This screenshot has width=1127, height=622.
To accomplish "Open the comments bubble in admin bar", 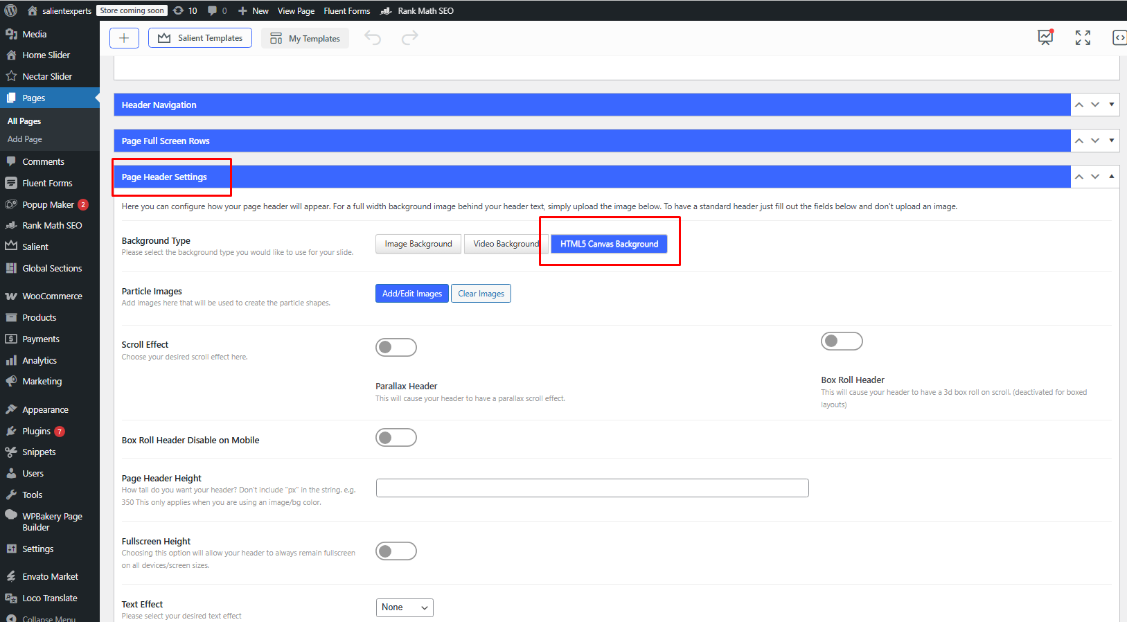I will [217, 10].
